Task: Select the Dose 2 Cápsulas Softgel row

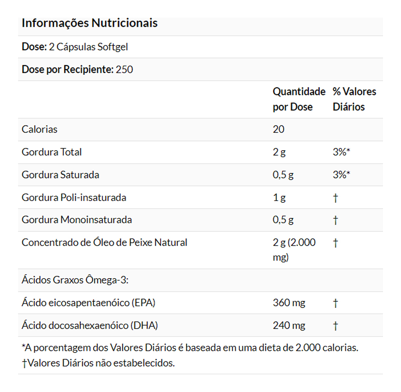Action: [x=75, y=47]
